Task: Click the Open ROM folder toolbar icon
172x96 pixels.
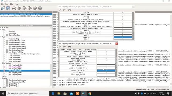Action: pyautogui.click(x=3, y=8)
